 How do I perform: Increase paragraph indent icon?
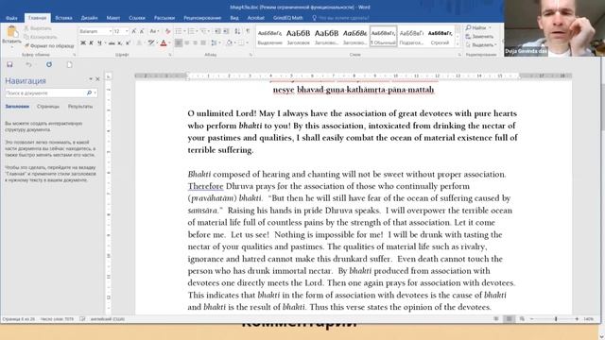tap(226, 31)
